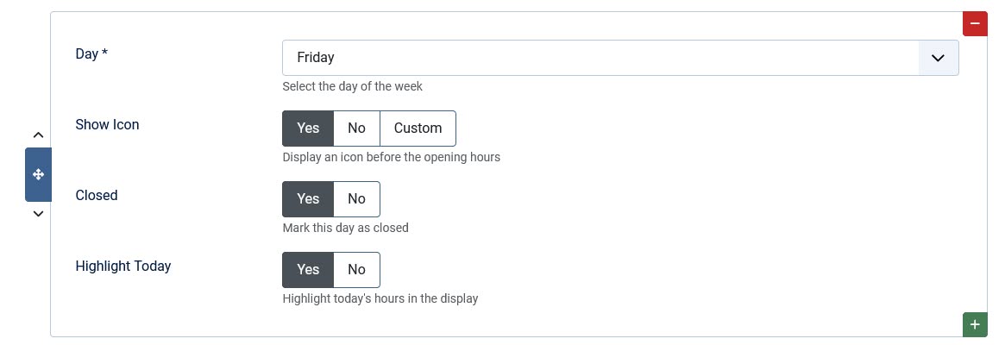Image resolution: width=1005 pixels, height=345 pixels.
Task: Click the Day dropdown arrow chevron
Action: coord(938,58)
